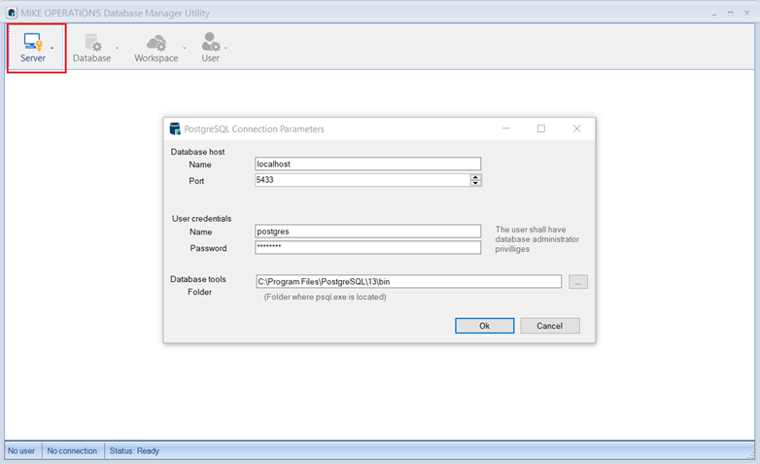
Task: Click the User credentials label
Action: (201, 219)
